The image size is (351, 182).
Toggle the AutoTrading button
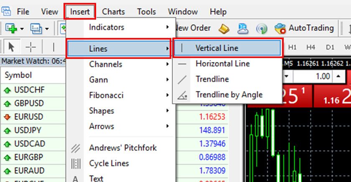point(304,28)
